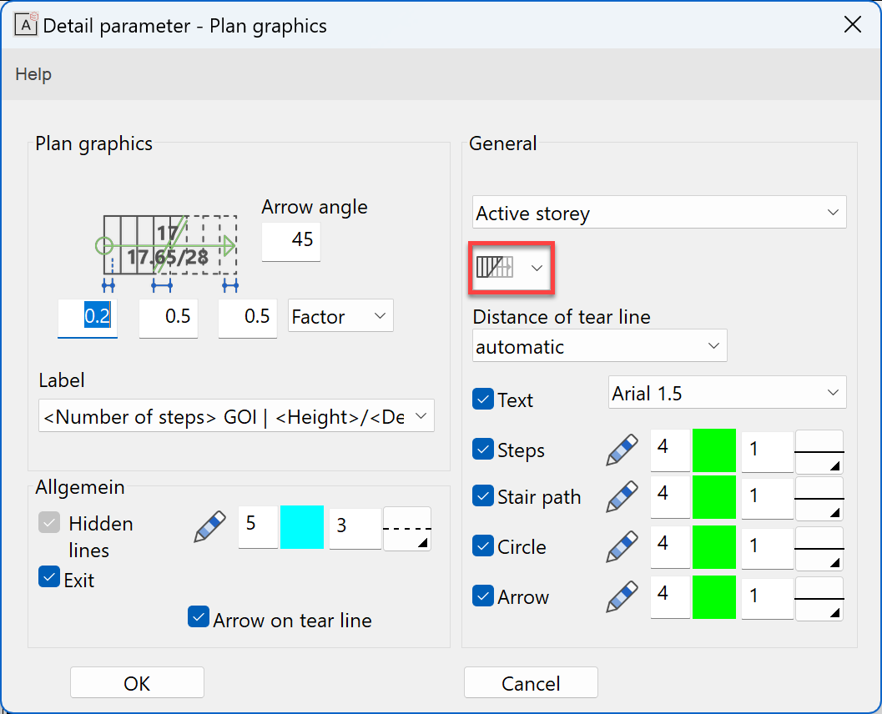Expand the Active storey dropdown

(x=659, y=213)
